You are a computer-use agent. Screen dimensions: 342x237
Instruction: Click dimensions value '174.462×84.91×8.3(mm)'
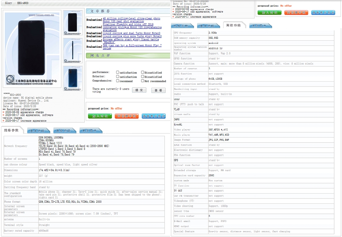point(54,170)
